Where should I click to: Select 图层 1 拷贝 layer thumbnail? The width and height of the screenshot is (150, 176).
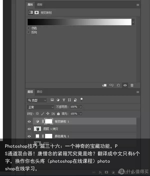(37, 129)
